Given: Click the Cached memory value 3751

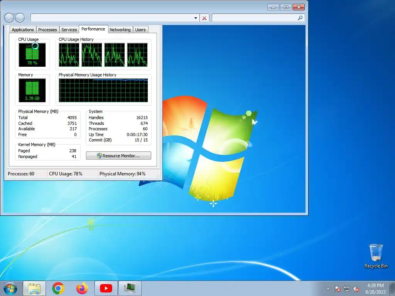Looking at the screenshot, I should [x=72, y=123].
